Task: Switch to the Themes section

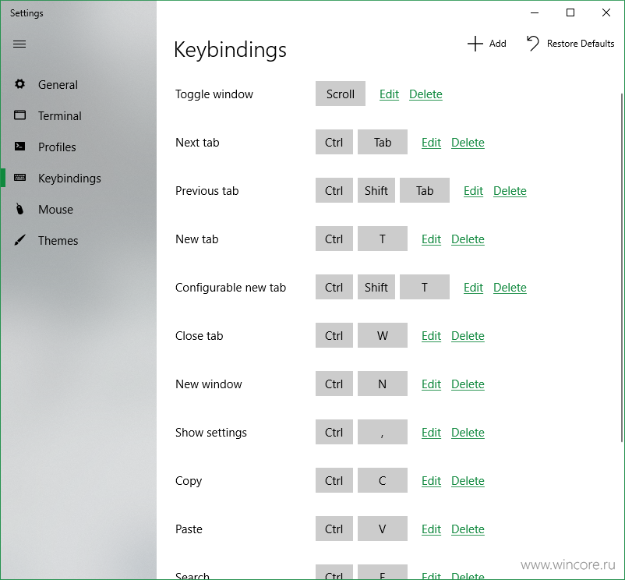Action: click(x=58, y=240)
